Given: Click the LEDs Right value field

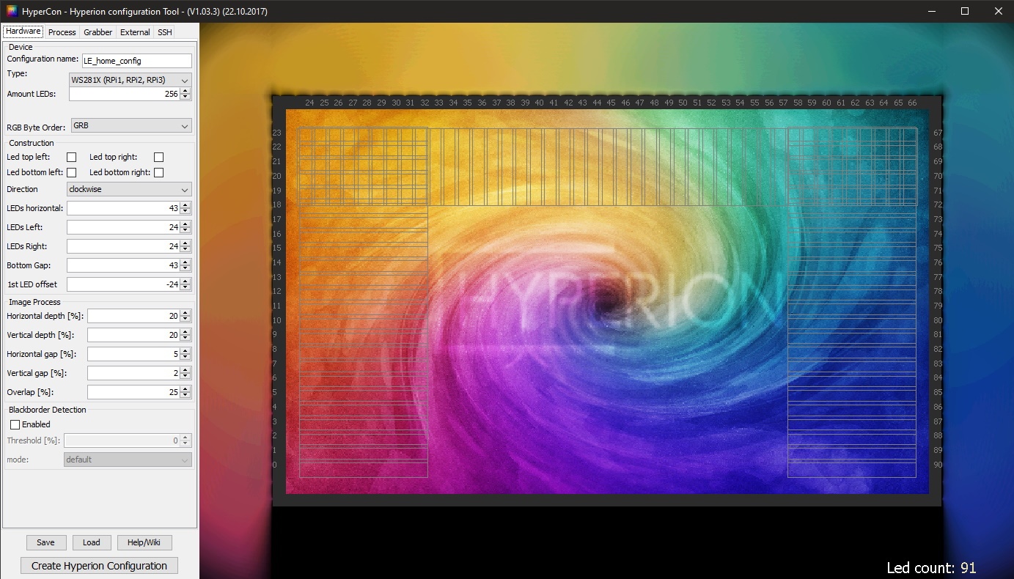Looking at the screenshot, I should pos(123,246).
